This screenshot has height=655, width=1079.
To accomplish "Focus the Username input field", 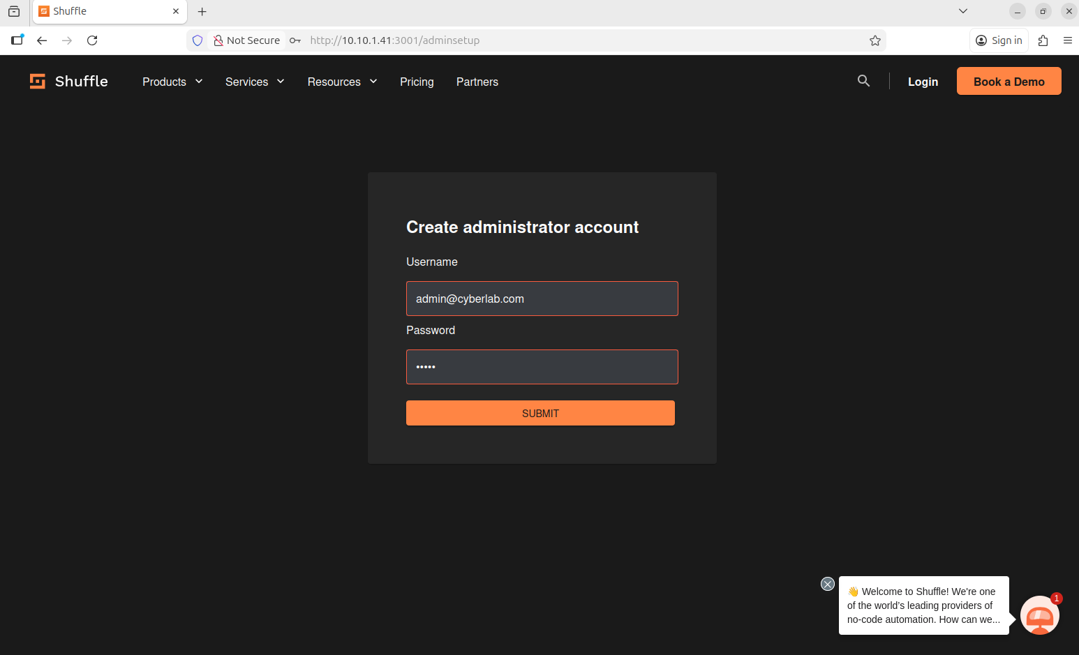I will (542, 299).
